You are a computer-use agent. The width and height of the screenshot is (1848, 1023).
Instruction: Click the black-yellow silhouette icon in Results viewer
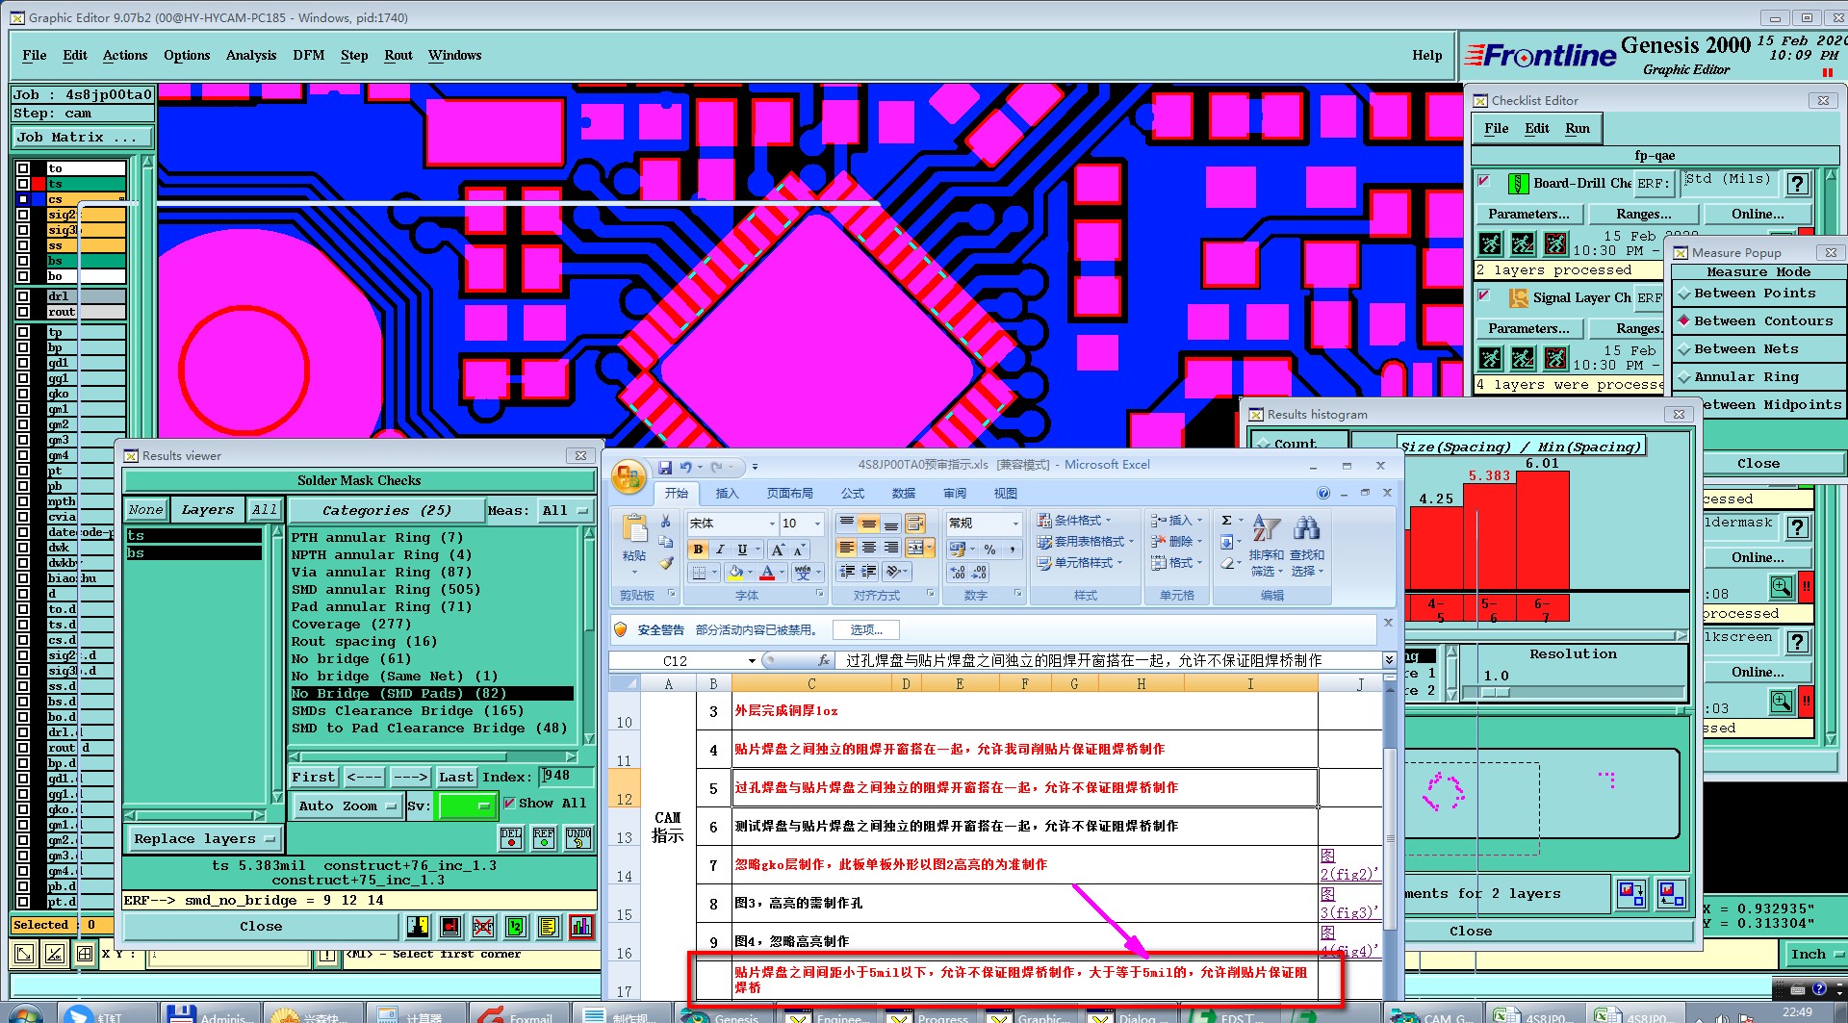pos(418,927)
